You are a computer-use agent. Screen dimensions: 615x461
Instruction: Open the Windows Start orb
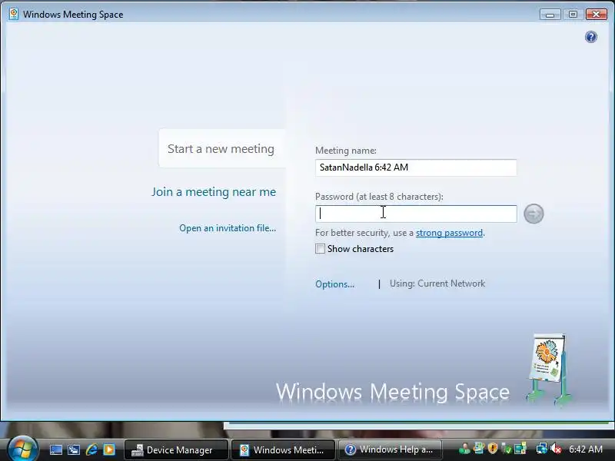22,449
